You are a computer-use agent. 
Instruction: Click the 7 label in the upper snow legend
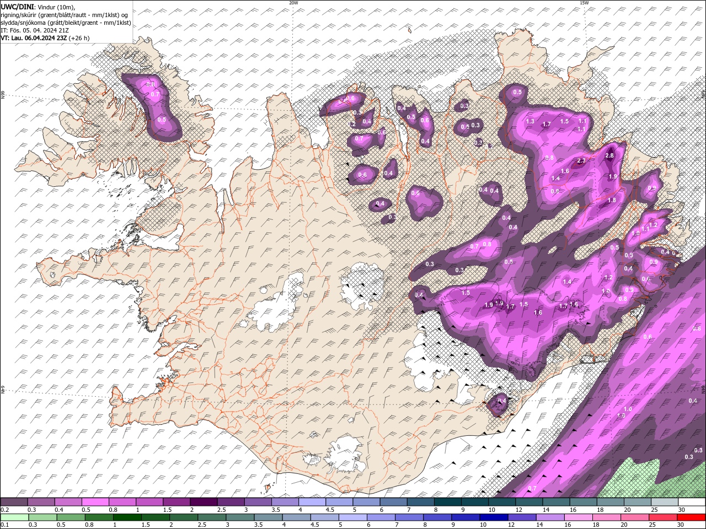tap(408, 510)
